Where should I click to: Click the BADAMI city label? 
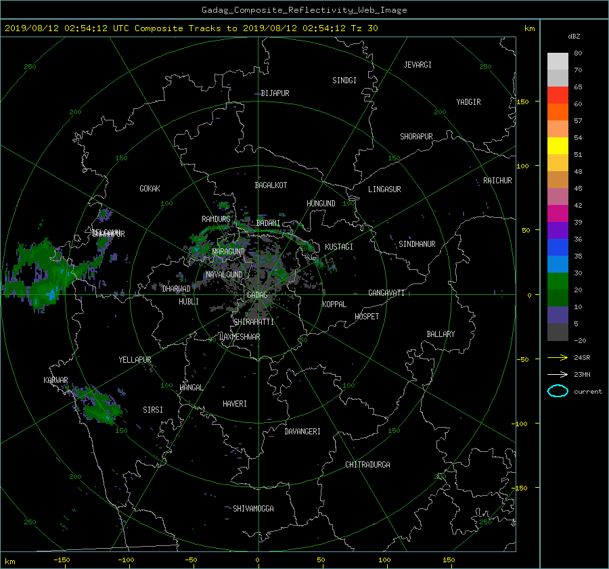coord(268,223)
